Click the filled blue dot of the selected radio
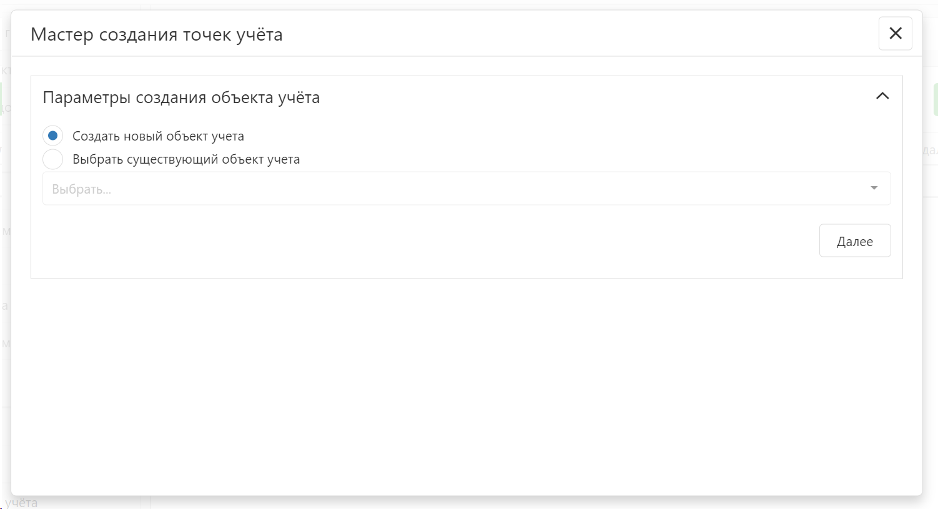This screenshot has height=509, width=938. [x=53, y=136]
